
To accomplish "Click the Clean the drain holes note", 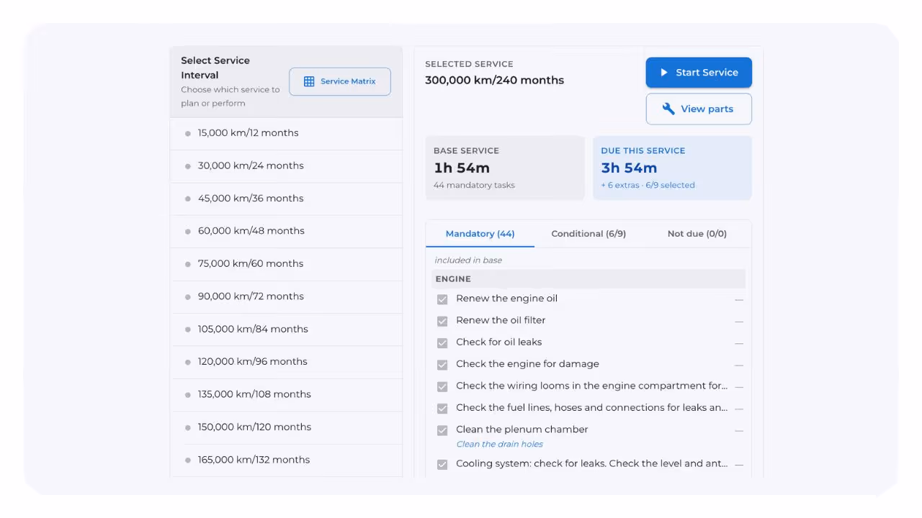I will click(499, 445).
